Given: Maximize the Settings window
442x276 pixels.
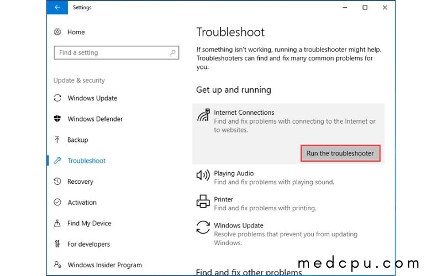Looking at the screenshot, I should point(365,8).
